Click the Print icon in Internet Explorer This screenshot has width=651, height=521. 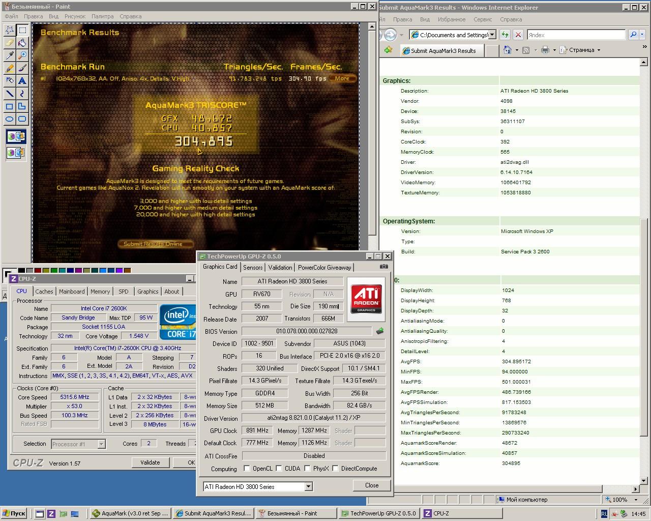(x=545, y=50)
